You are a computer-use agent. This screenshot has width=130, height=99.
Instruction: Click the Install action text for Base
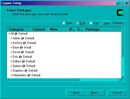click(28, 47)
